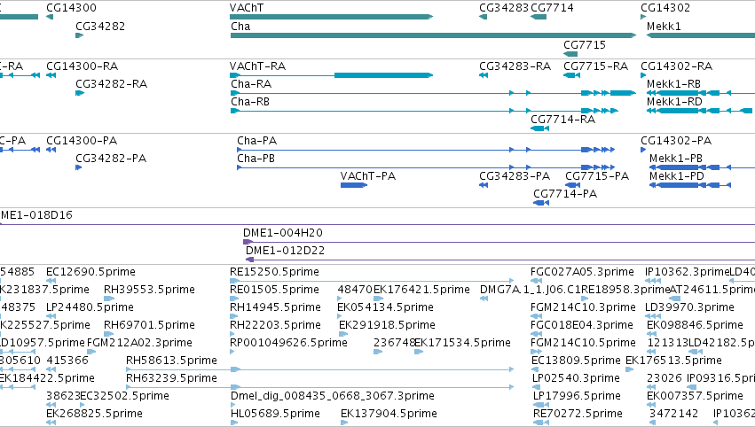Click the Mekk1-PD protein label

click(677, 176)
